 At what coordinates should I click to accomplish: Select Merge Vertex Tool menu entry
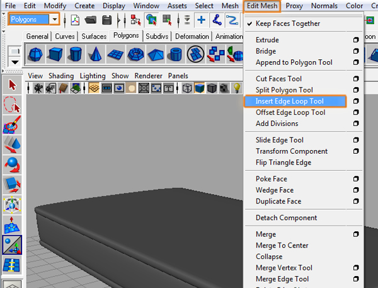click(x=283, y=268)
